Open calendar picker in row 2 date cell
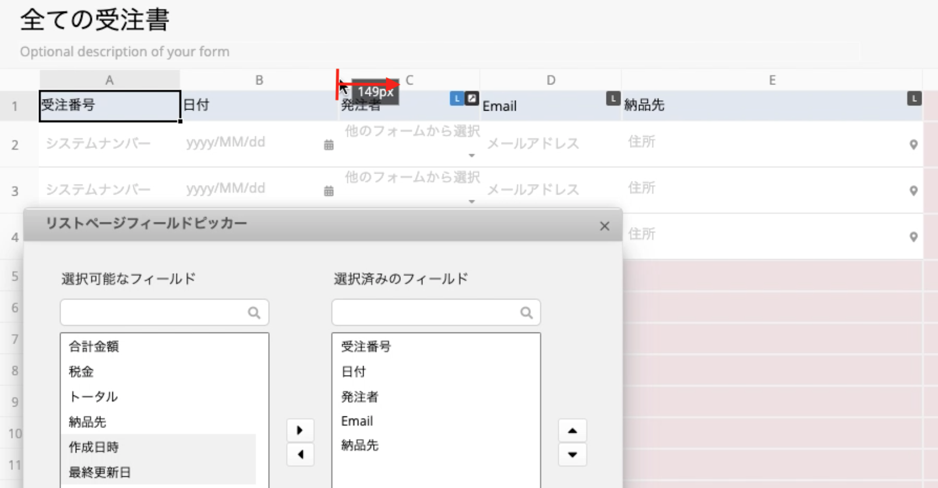The width and height of the screenshot is (938, 488). coord(329,144)
